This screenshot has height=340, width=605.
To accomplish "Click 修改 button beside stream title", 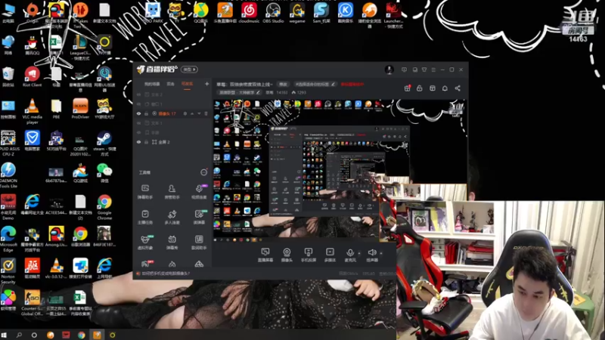I will click(283, 84).
